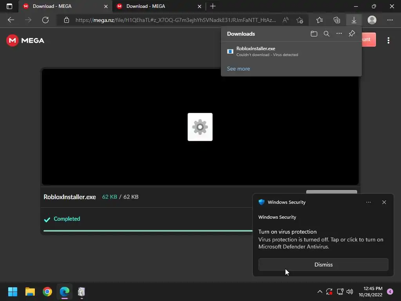Reload the MEGA page
The height and width of the screenshot is (301, 401).
pyautogui.click(x=45, y=20)
